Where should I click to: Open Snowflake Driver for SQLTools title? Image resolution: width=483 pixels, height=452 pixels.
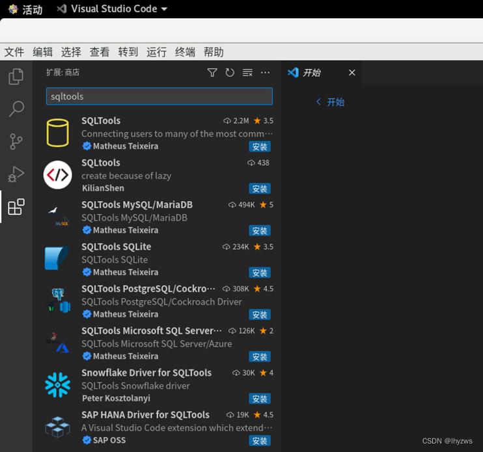(146, 373)
